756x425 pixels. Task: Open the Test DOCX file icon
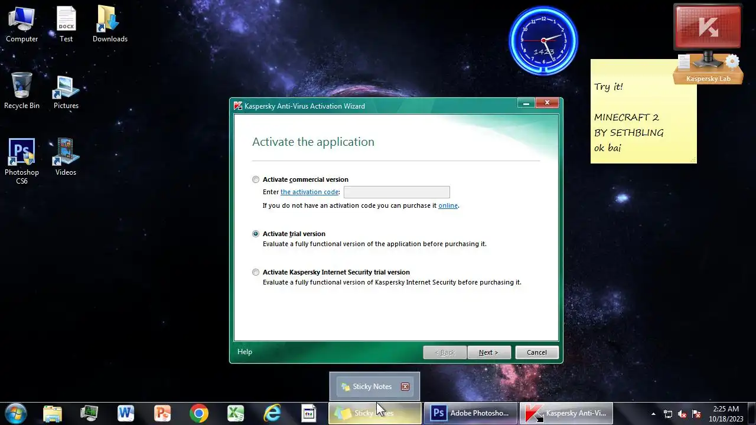[66, 25]
